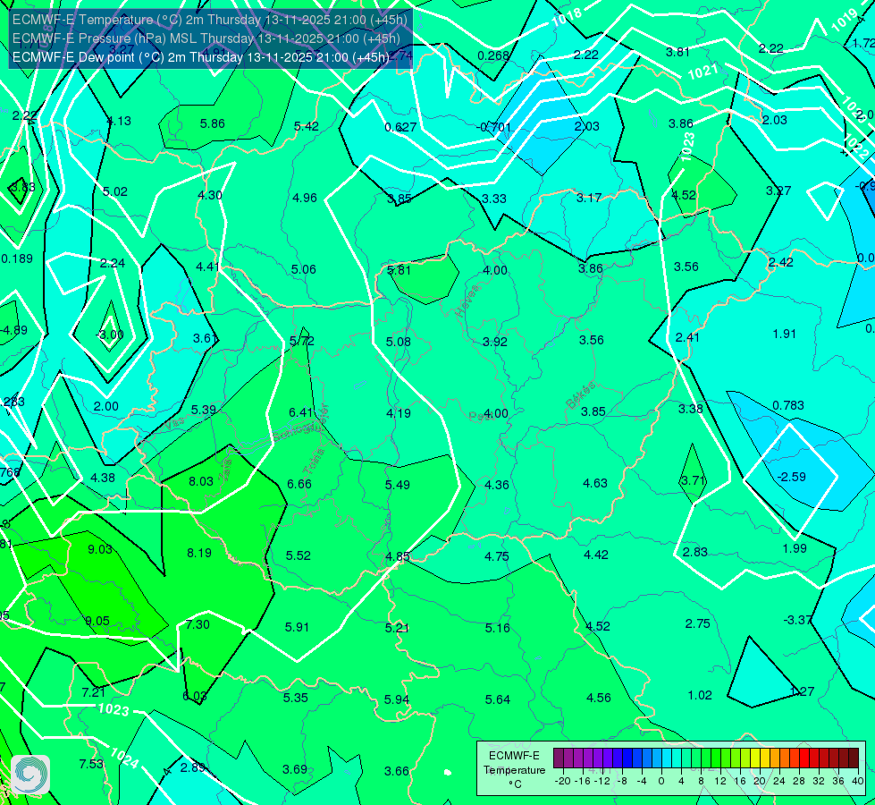This screenshot has height=805, width=875.
Task: Click the 1021 isobar label
Action: 703,72
